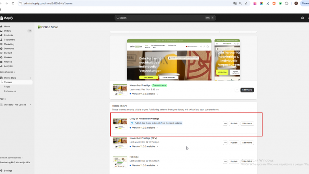This screenshot has height=174, width=309.
Task: Click the translate page icon in address bar
Action: [235, 3]
